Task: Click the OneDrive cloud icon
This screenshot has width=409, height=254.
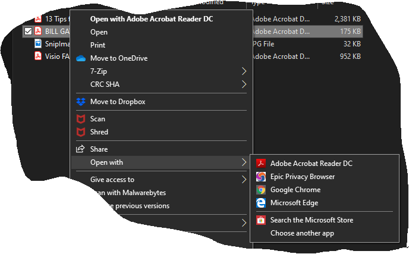Action: 81,58
